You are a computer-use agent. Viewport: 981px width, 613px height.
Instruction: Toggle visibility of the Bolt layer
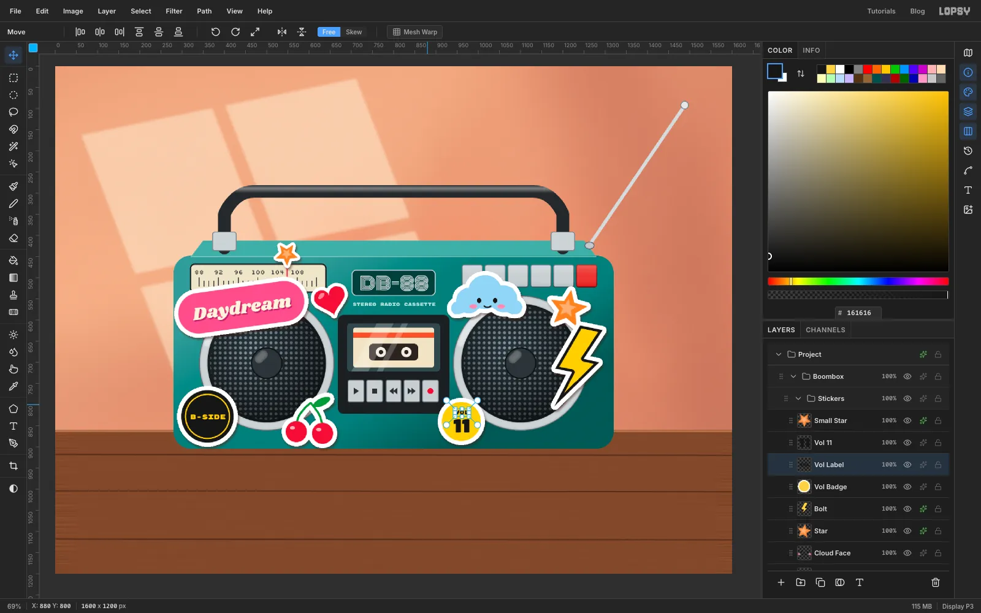[x=907, y=509]
